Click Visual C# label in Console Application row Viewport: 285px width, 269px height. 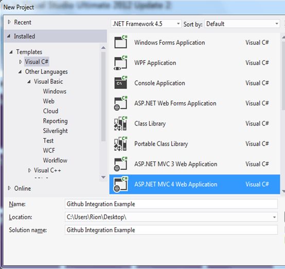[257, 83]
